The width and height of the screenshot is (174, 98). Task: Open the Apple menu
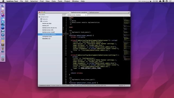(3, 1)
